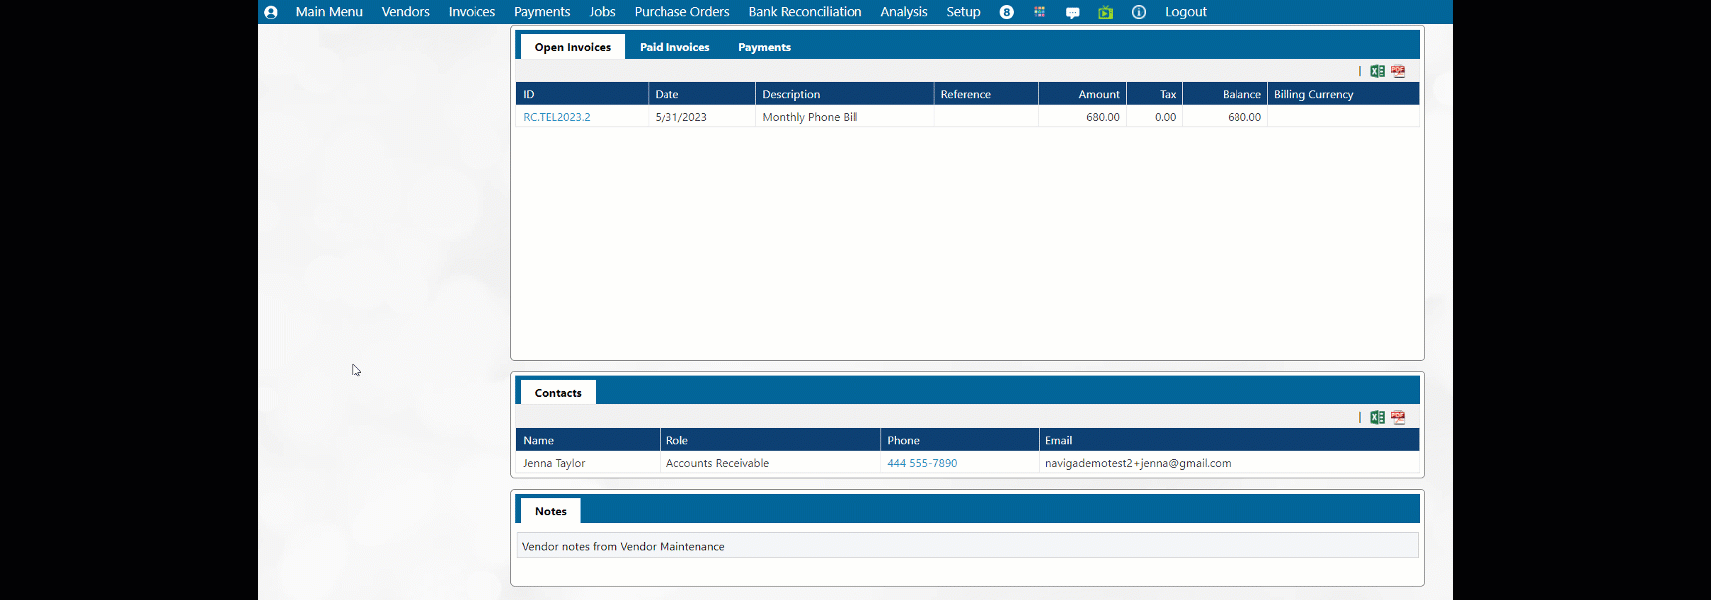Viewport: 1711px width, 600px height.
Task: Export contacts table to PDF
Action: (x=1398, y=418)
